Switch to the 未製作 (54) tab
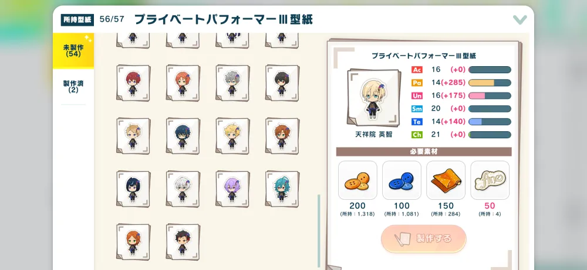 (x=73, y=51)
